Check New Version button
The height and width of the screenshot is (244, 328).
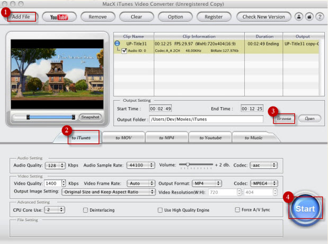point(263,17)
